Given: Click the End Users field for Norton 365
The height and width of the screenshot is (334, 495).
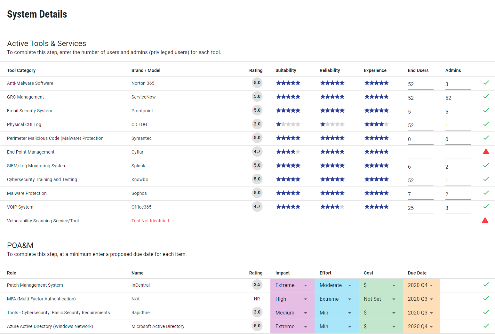Looking at the screenshot, I should (x=420, y=84).
